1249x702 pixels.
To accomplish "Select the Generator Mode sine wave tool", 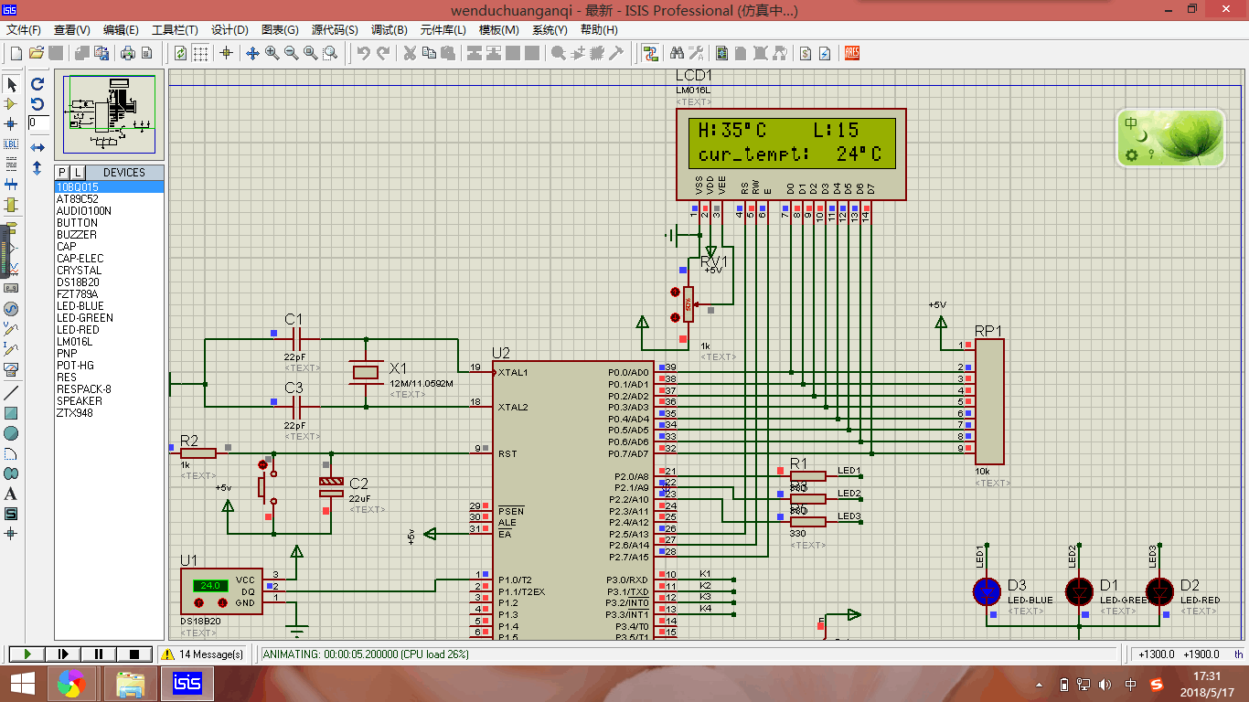I will click(x=12, y=309).
